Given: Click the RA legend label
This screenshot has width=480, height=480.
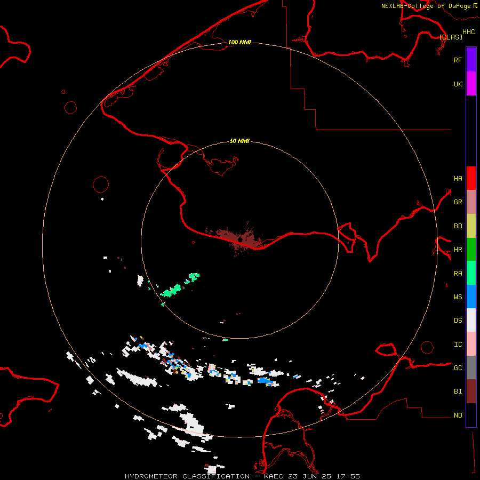Looking at the screenshot, I should (458, 274).
